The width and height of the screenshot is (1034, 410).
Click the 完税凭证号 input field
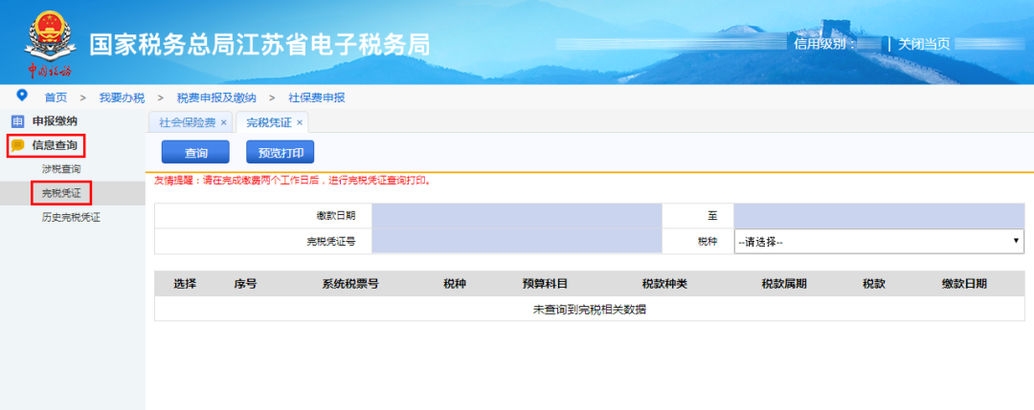516,242
